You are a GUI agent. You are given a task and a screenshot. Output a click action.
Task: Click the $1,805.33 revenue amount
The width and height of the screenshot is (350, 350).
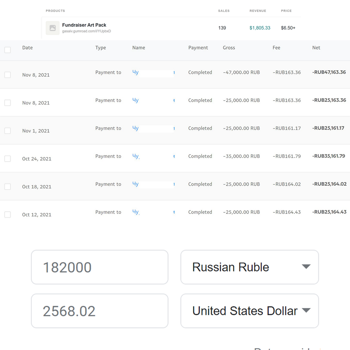point(260,28)
